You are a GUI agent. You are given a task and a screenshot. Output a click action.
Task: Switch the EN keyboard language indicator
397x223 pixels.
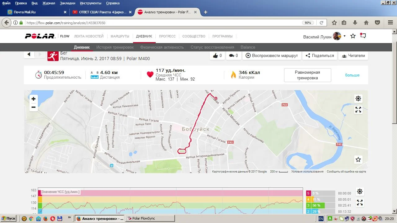321,219
